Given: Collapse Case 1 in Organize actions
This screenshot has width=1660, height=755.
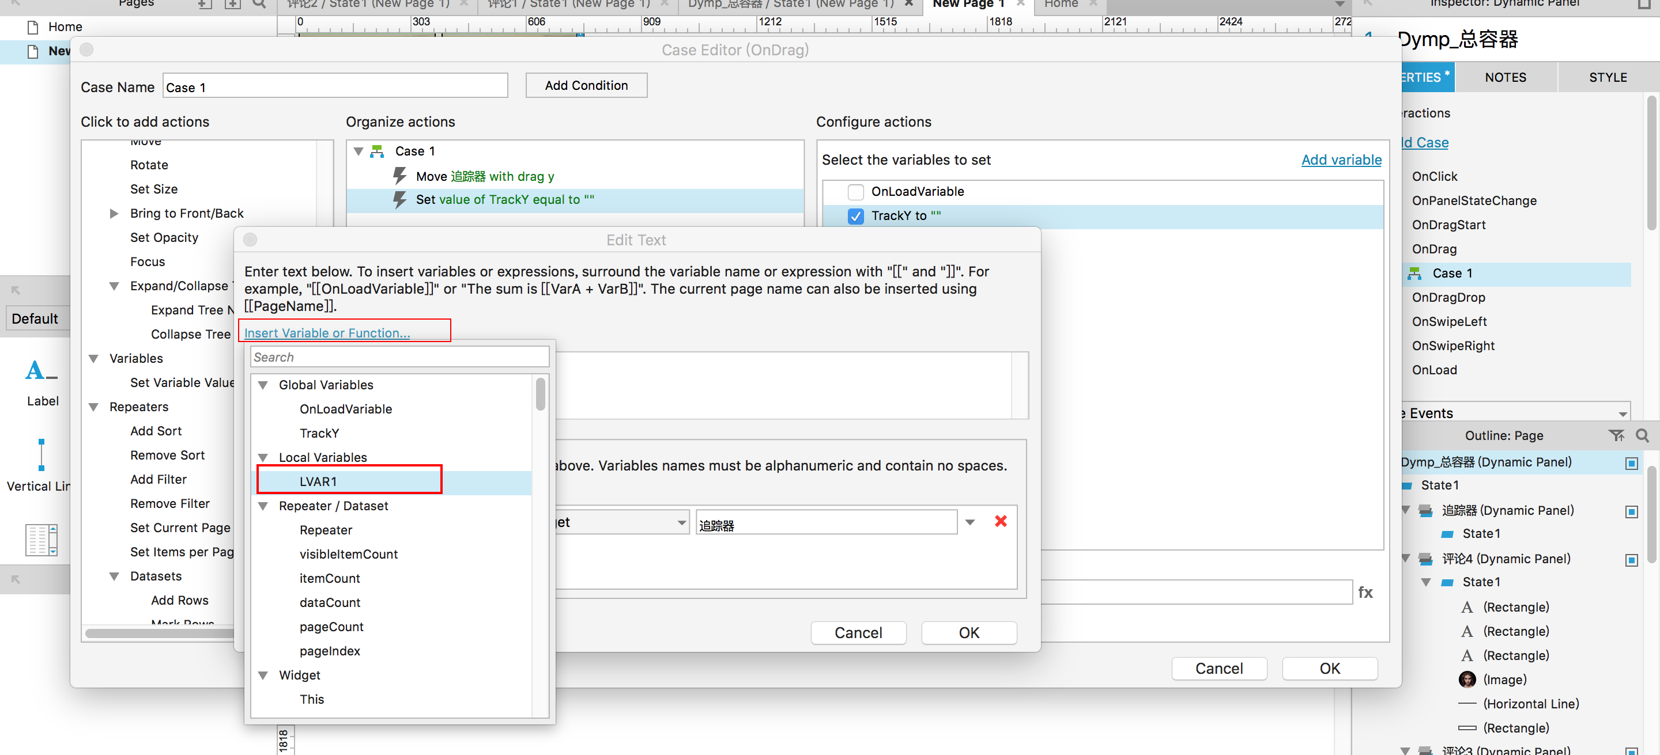Looking at the screenshot, I should click(359, 151).
